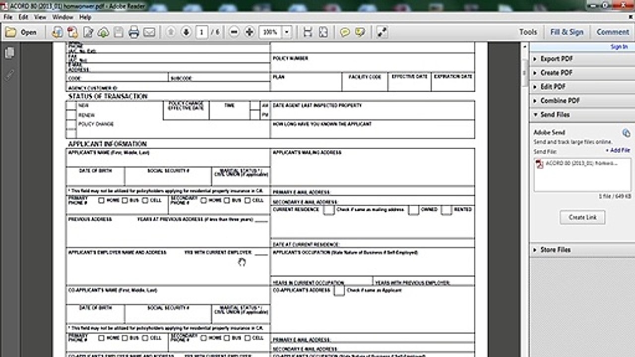The height and width of the screenshot is (357, 635).
Task: Expand the Export PDF section
Action: 581,59
